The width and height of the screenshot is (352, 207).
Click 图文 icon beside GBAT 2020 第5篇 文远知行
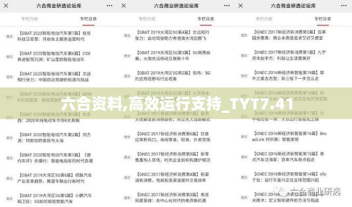[10, 77]
